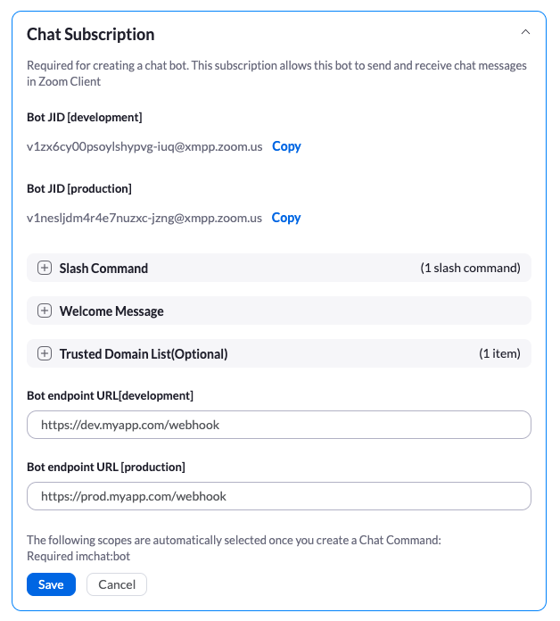Click the 'Required imchat:bot' scope text
The height and width of the screenshot is (621, 560).
[x=78, y=556]
